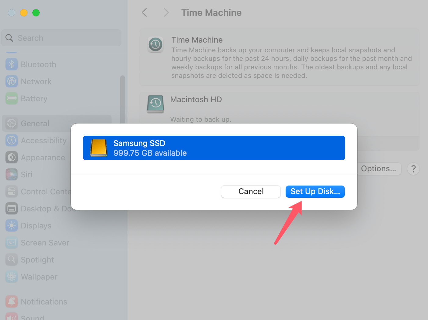This screenshot has height=320, width=428.
Task: Click the Spotlight magnifier icon
Action: pos(12,260)
